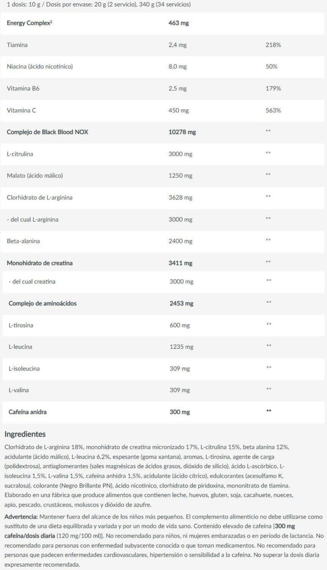The image size is (327, 570).
Task: Select the Vitamina C 450 mg value
Action: pos(179,111)
